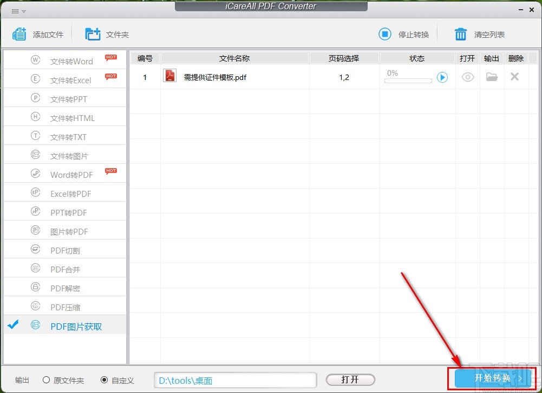The image size is (542, 393).
Task: Choose Excel转PDF from the sidebar
Action: pos(65,192)
